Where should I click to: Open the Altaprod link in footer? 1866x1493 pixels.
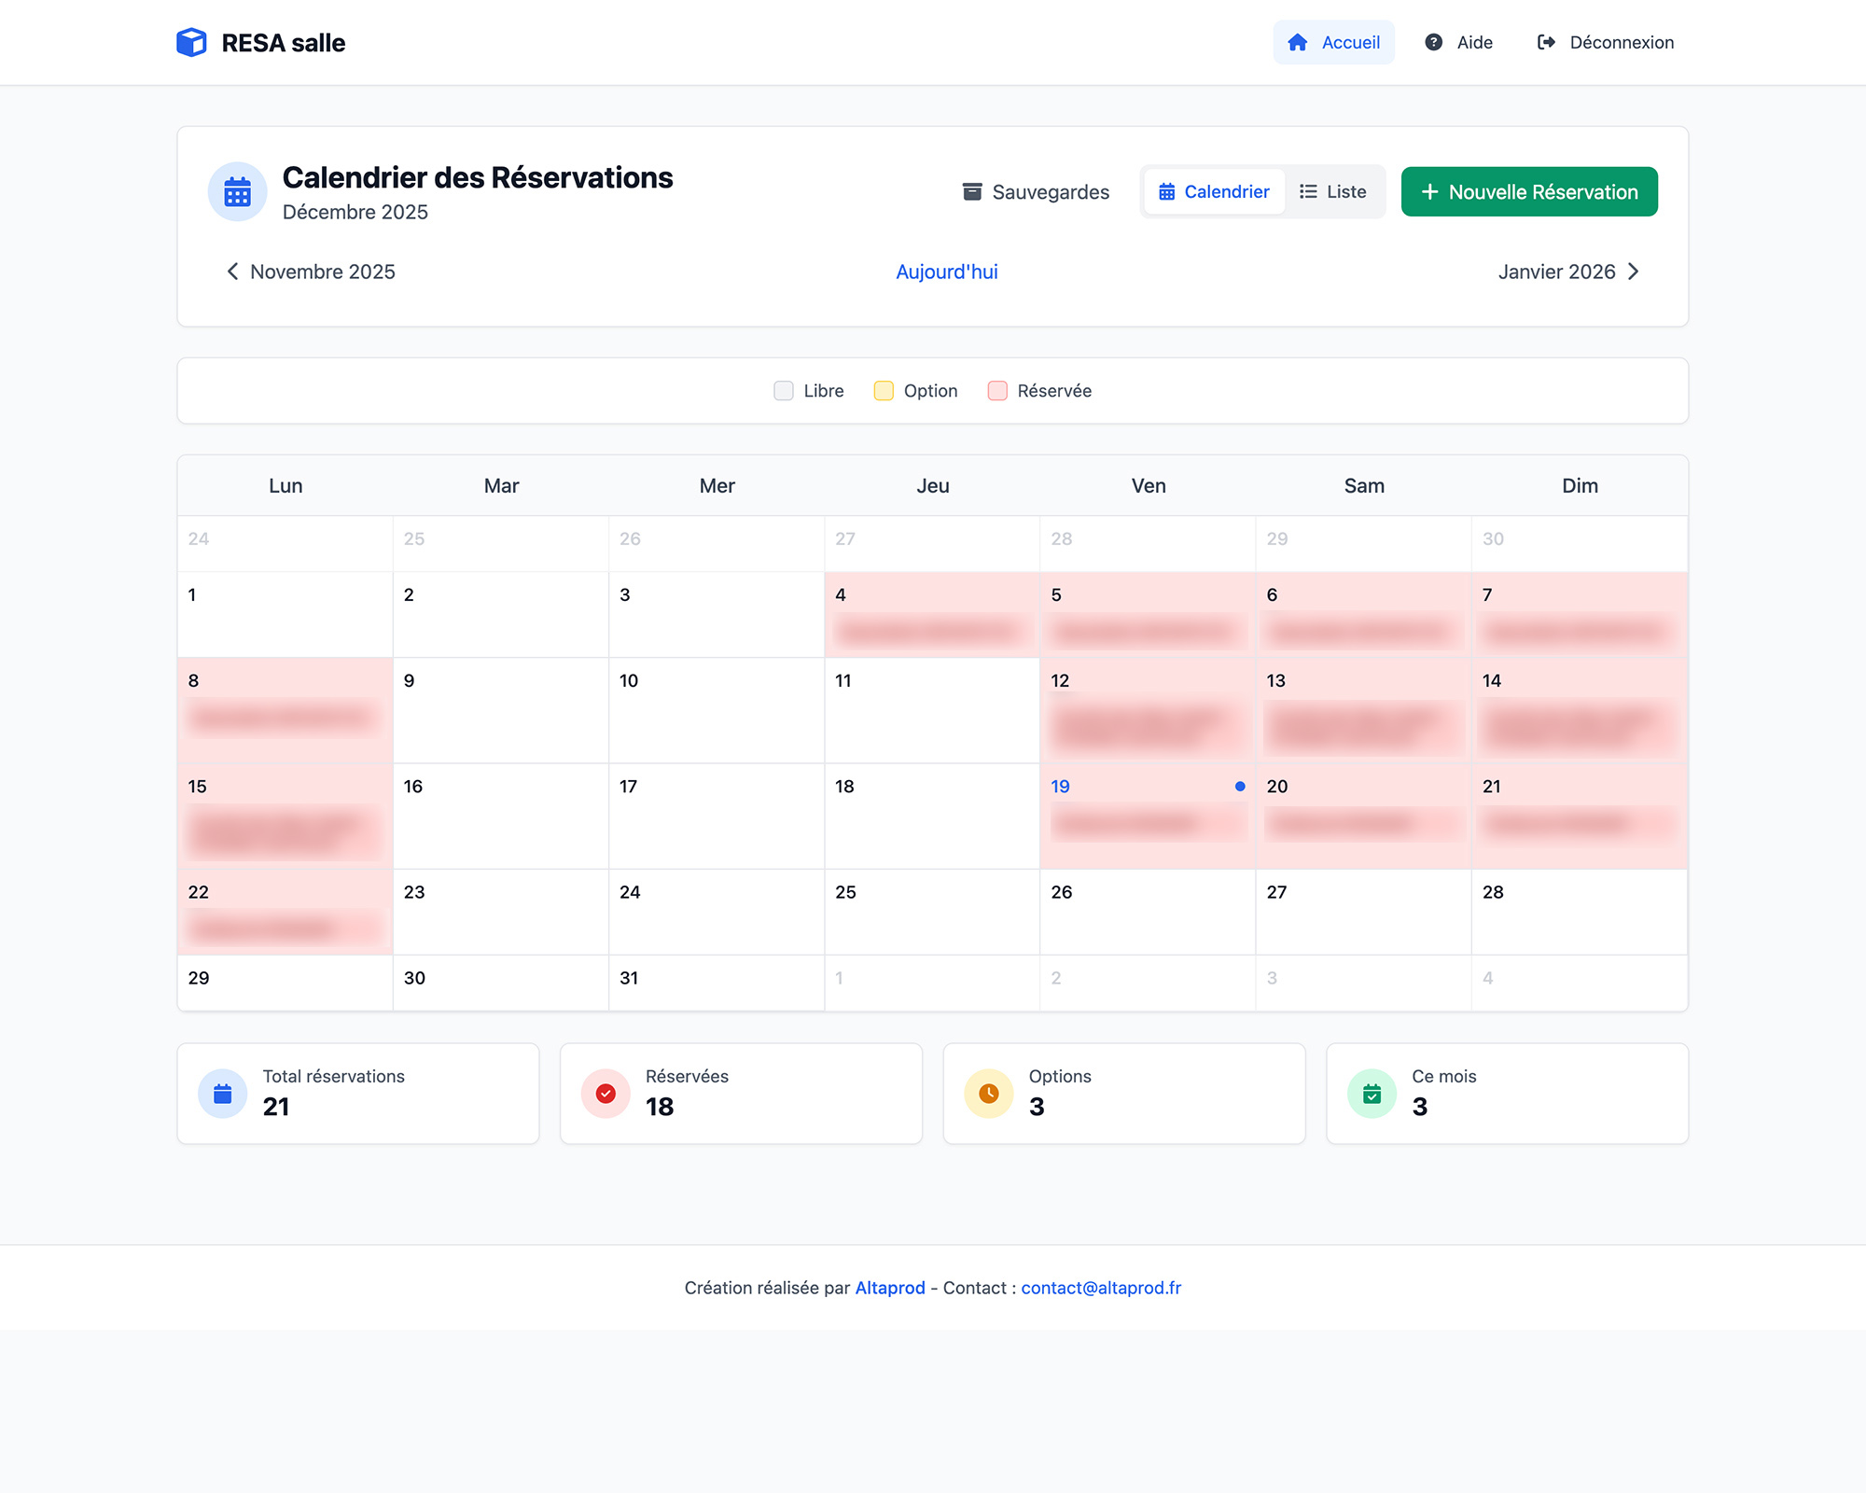889,1288
